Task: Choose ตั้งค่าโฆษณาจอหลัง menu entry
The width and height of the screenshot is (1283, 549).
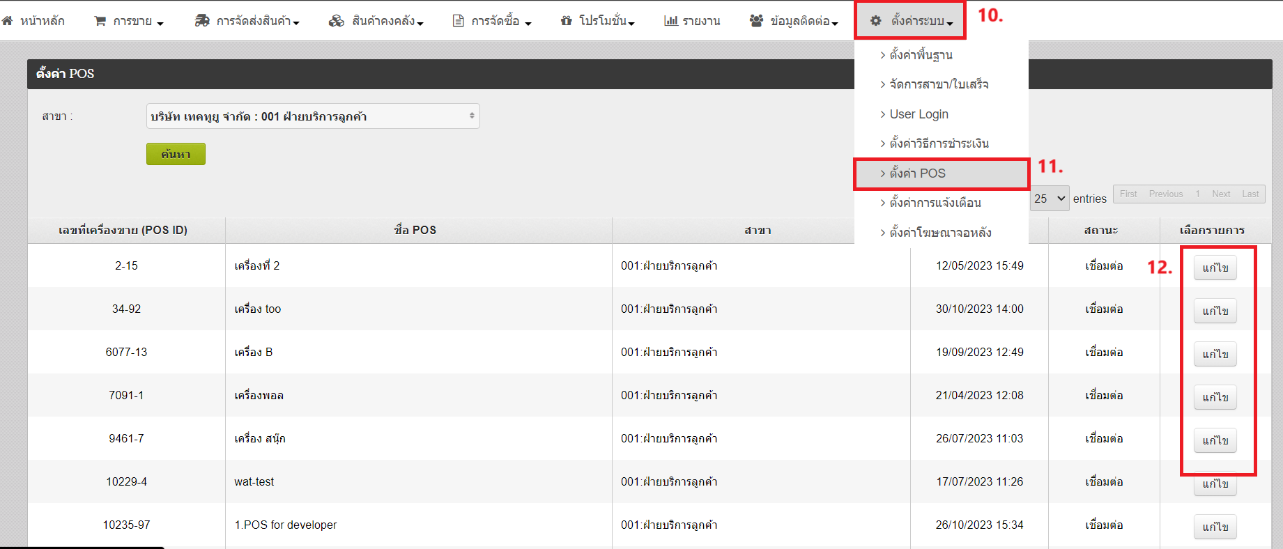Action: pos(942,233)
